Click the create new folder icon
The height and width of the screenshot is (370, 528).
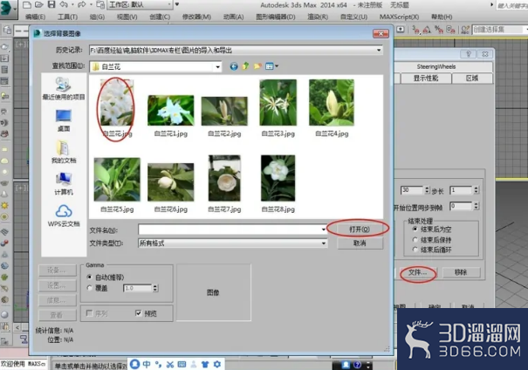click(257, 66)
